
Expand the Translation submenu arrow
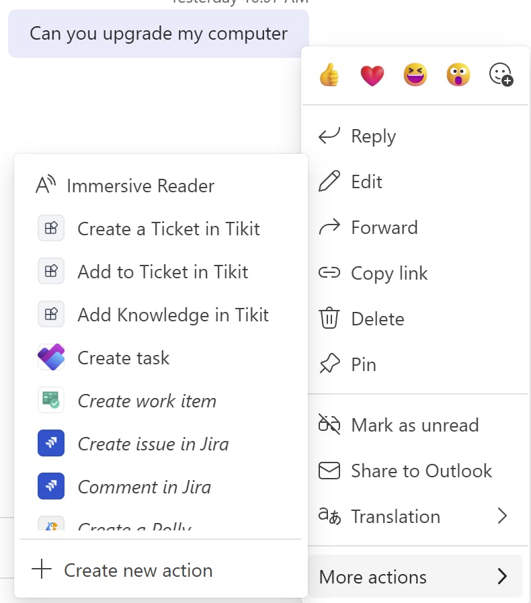pos(501,516)
